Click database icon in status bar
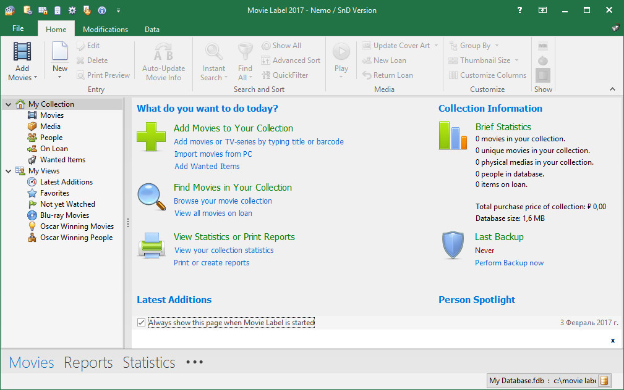This screenshot has height=390, width=624. point(604,380)
